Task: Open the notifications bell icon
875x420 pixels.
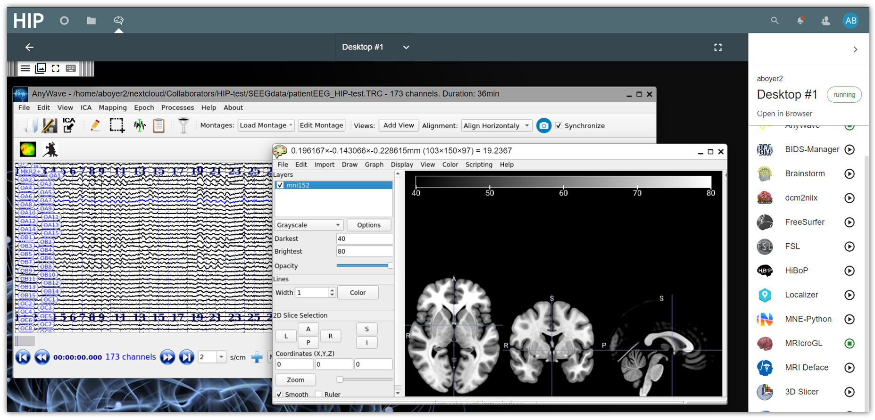Action: pos(800,21)
